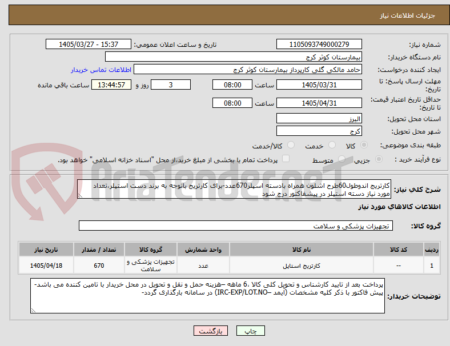Click the کد کالا column header
Image resolution: width=450 pixels, height=346 pixels.
pos(399,250)
